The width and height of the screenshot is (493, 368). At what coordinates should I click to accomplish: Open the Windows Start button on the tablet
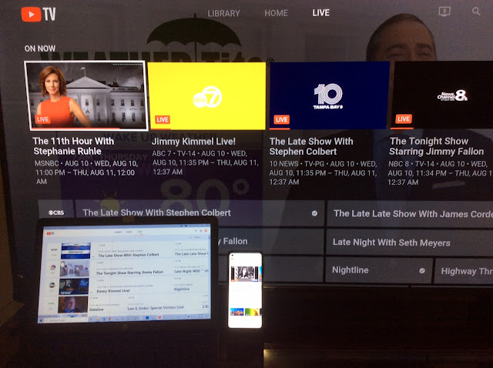(x=41, y=320)
